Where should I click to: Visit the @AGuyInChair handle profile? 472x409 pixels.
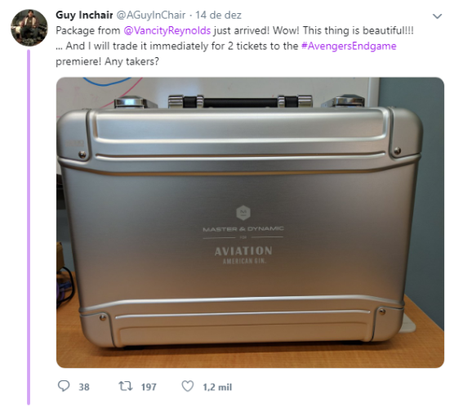(x=151, y=15)
